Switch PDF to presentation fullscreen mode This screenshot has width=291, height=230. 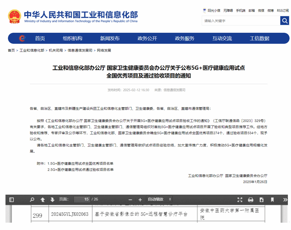point(240,200)
